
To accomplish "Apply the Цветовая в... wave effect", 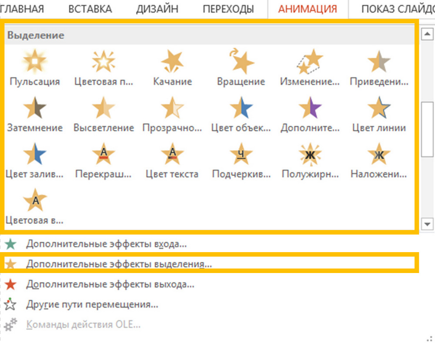I will pos(35,207).
